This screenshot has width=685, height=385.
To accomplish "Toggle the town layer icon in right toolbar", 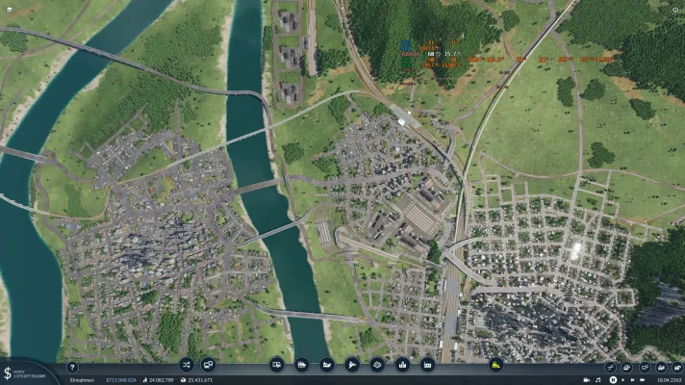I will tap(661, 368).
